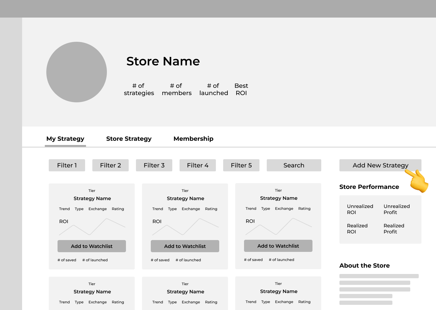Open the Membership tab
The width and height of the screenshot is (436, 310).
[x=193, y=139]
